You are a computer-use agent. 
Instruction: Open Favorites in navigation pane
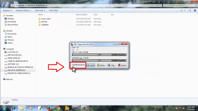9,16
